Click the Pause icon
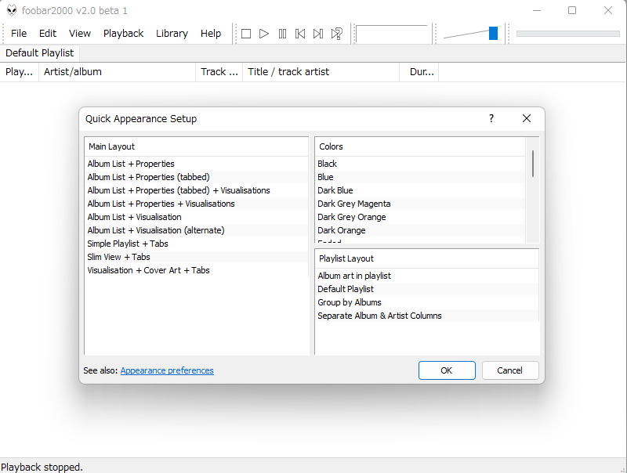Screen dimensions: 627x473 click(x=282, y=33)
